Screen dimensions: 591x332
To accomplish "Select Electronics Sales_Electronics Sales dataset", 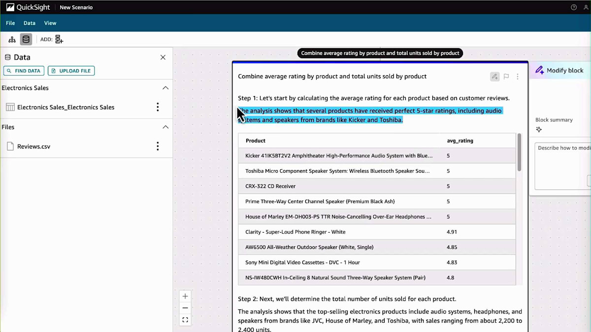I will [66, 107].
